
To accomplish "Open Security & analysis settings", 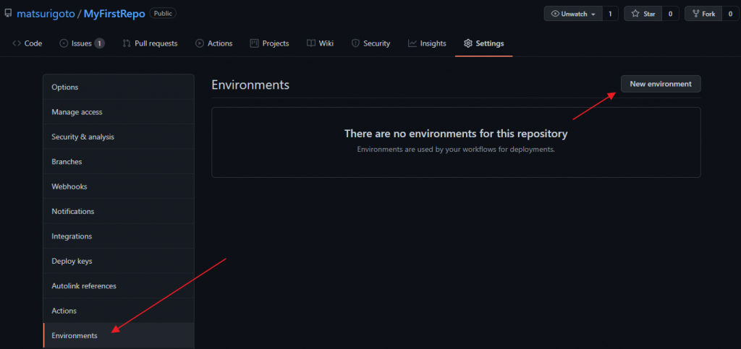I will (x=119, y=137).
